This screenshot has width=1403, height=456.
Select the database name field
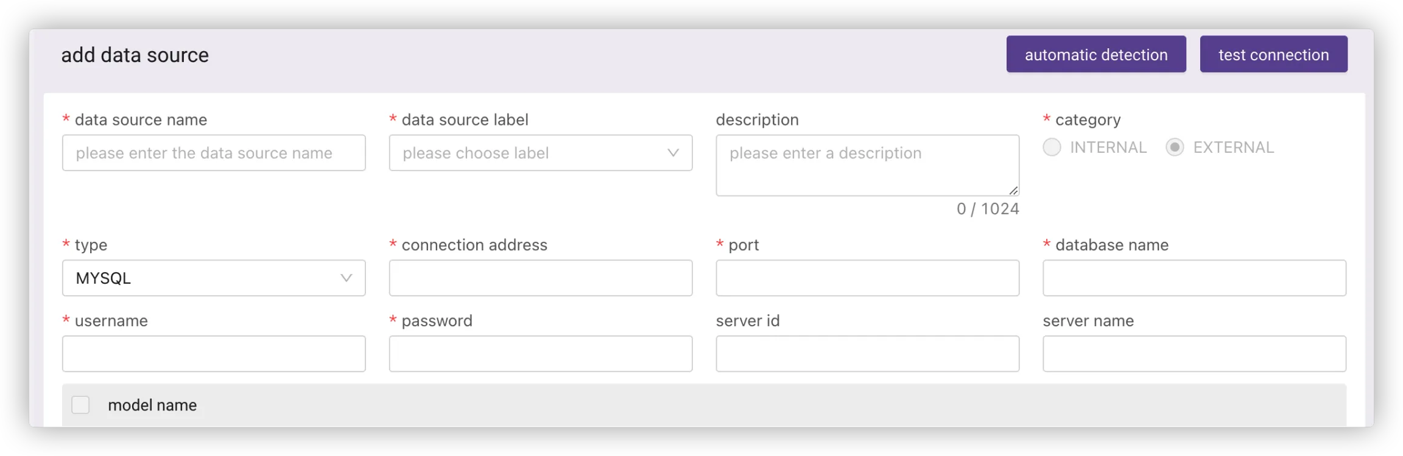click(1194, 278)
